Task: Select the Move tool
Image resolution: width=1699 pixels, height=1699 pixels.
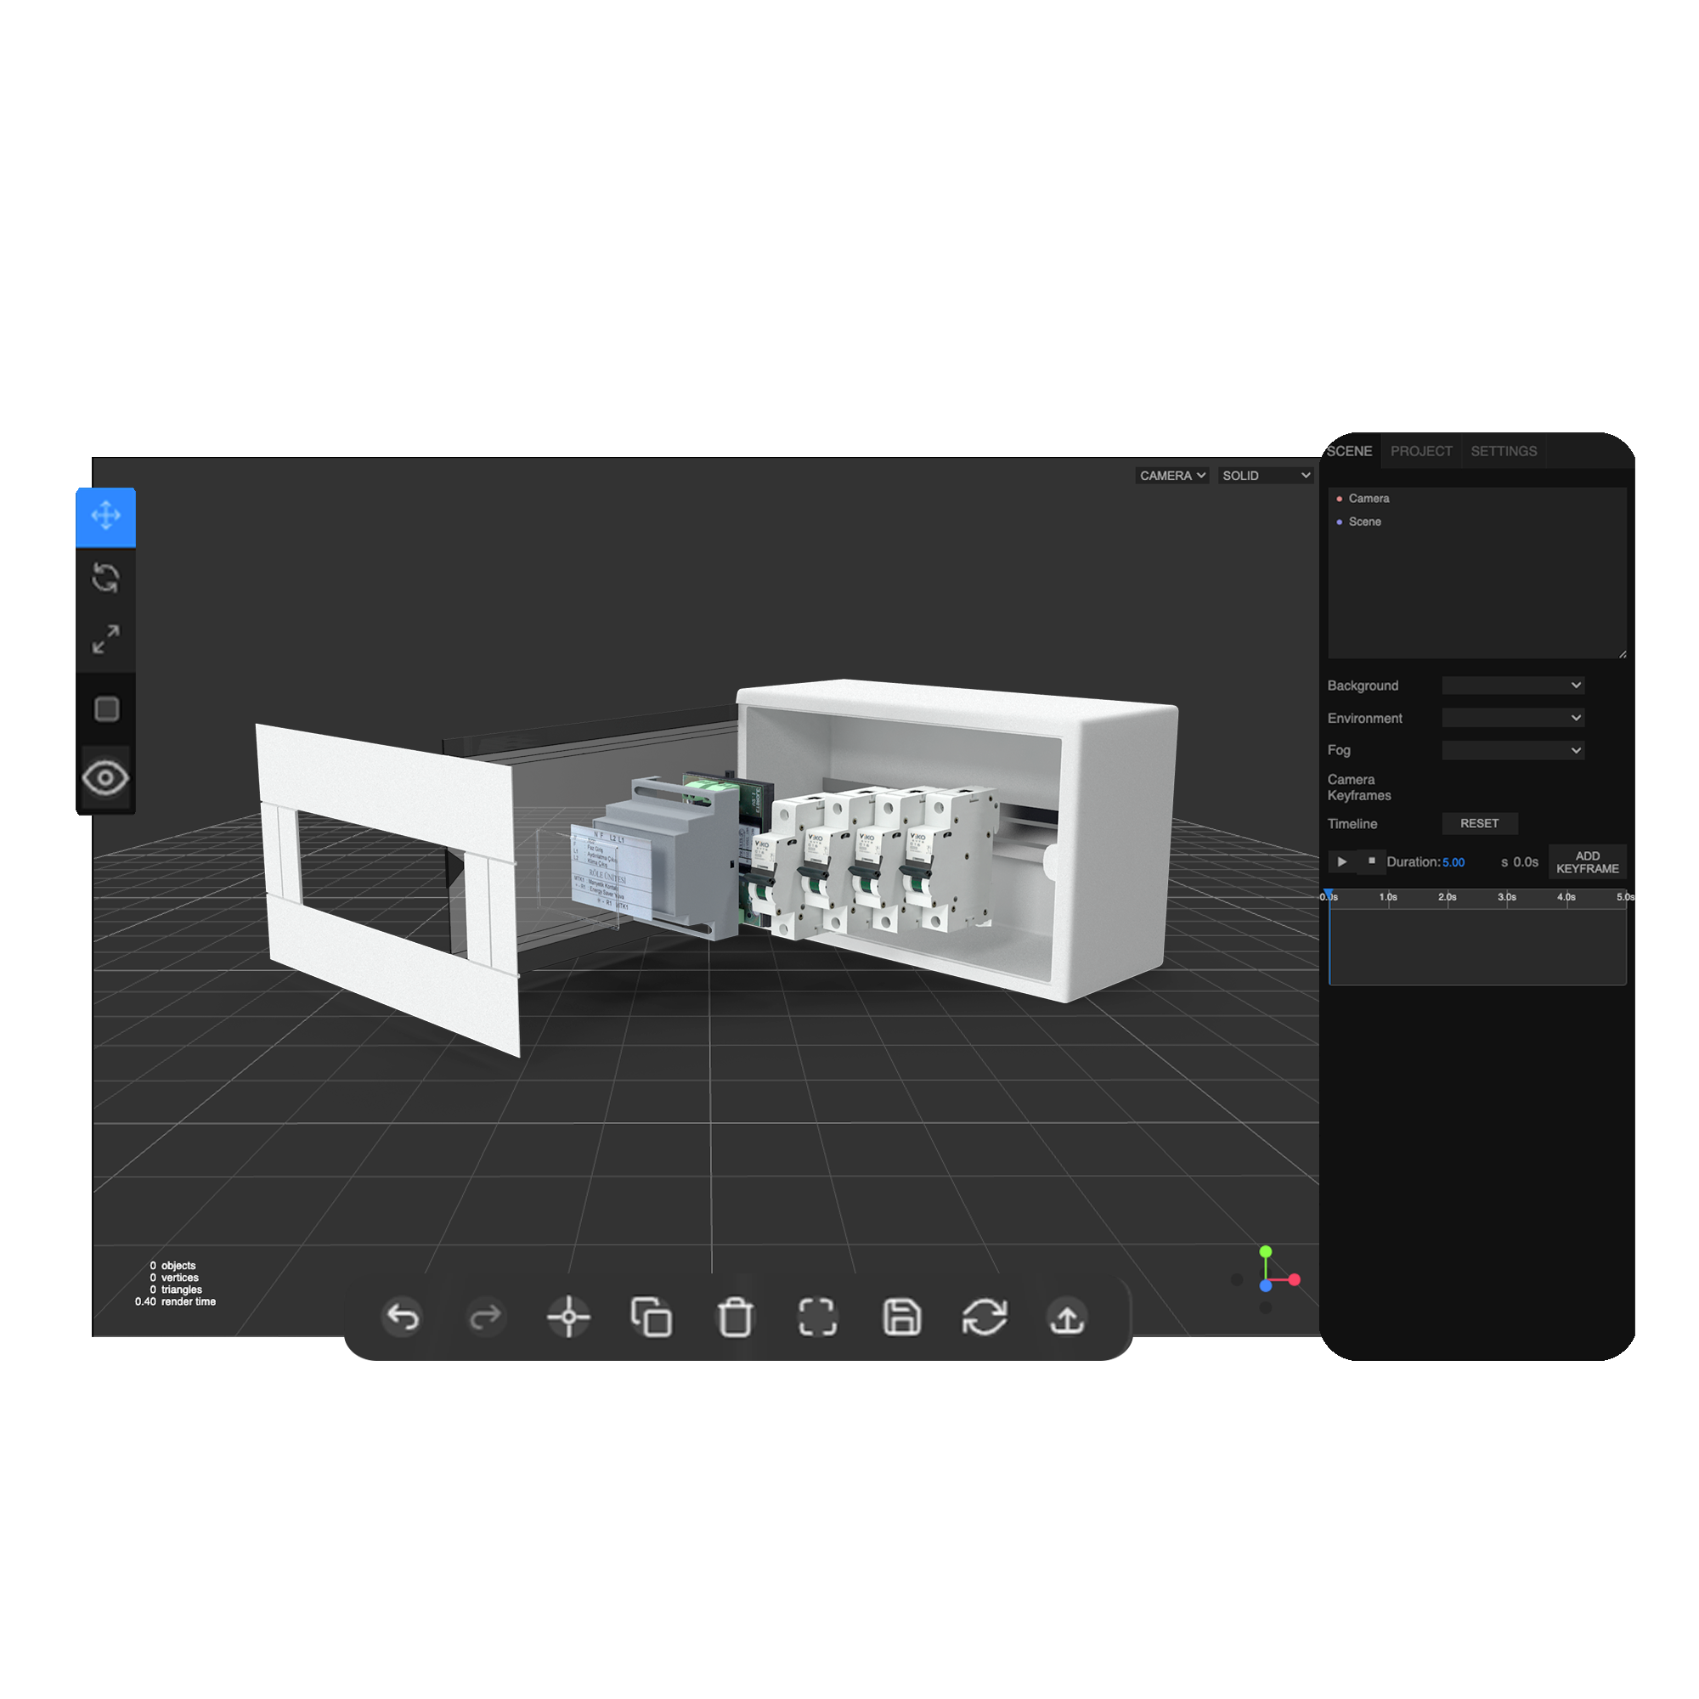Action: pos(106,517)
